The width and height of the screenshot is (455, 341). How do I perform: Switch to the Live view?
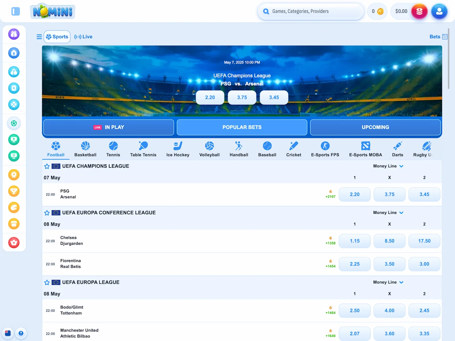pos(83,37)
